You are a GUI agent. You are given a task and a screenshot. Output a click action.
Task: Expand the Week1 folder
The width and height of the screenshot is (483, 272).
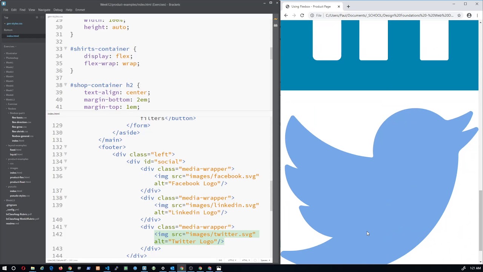coord(9,63)
